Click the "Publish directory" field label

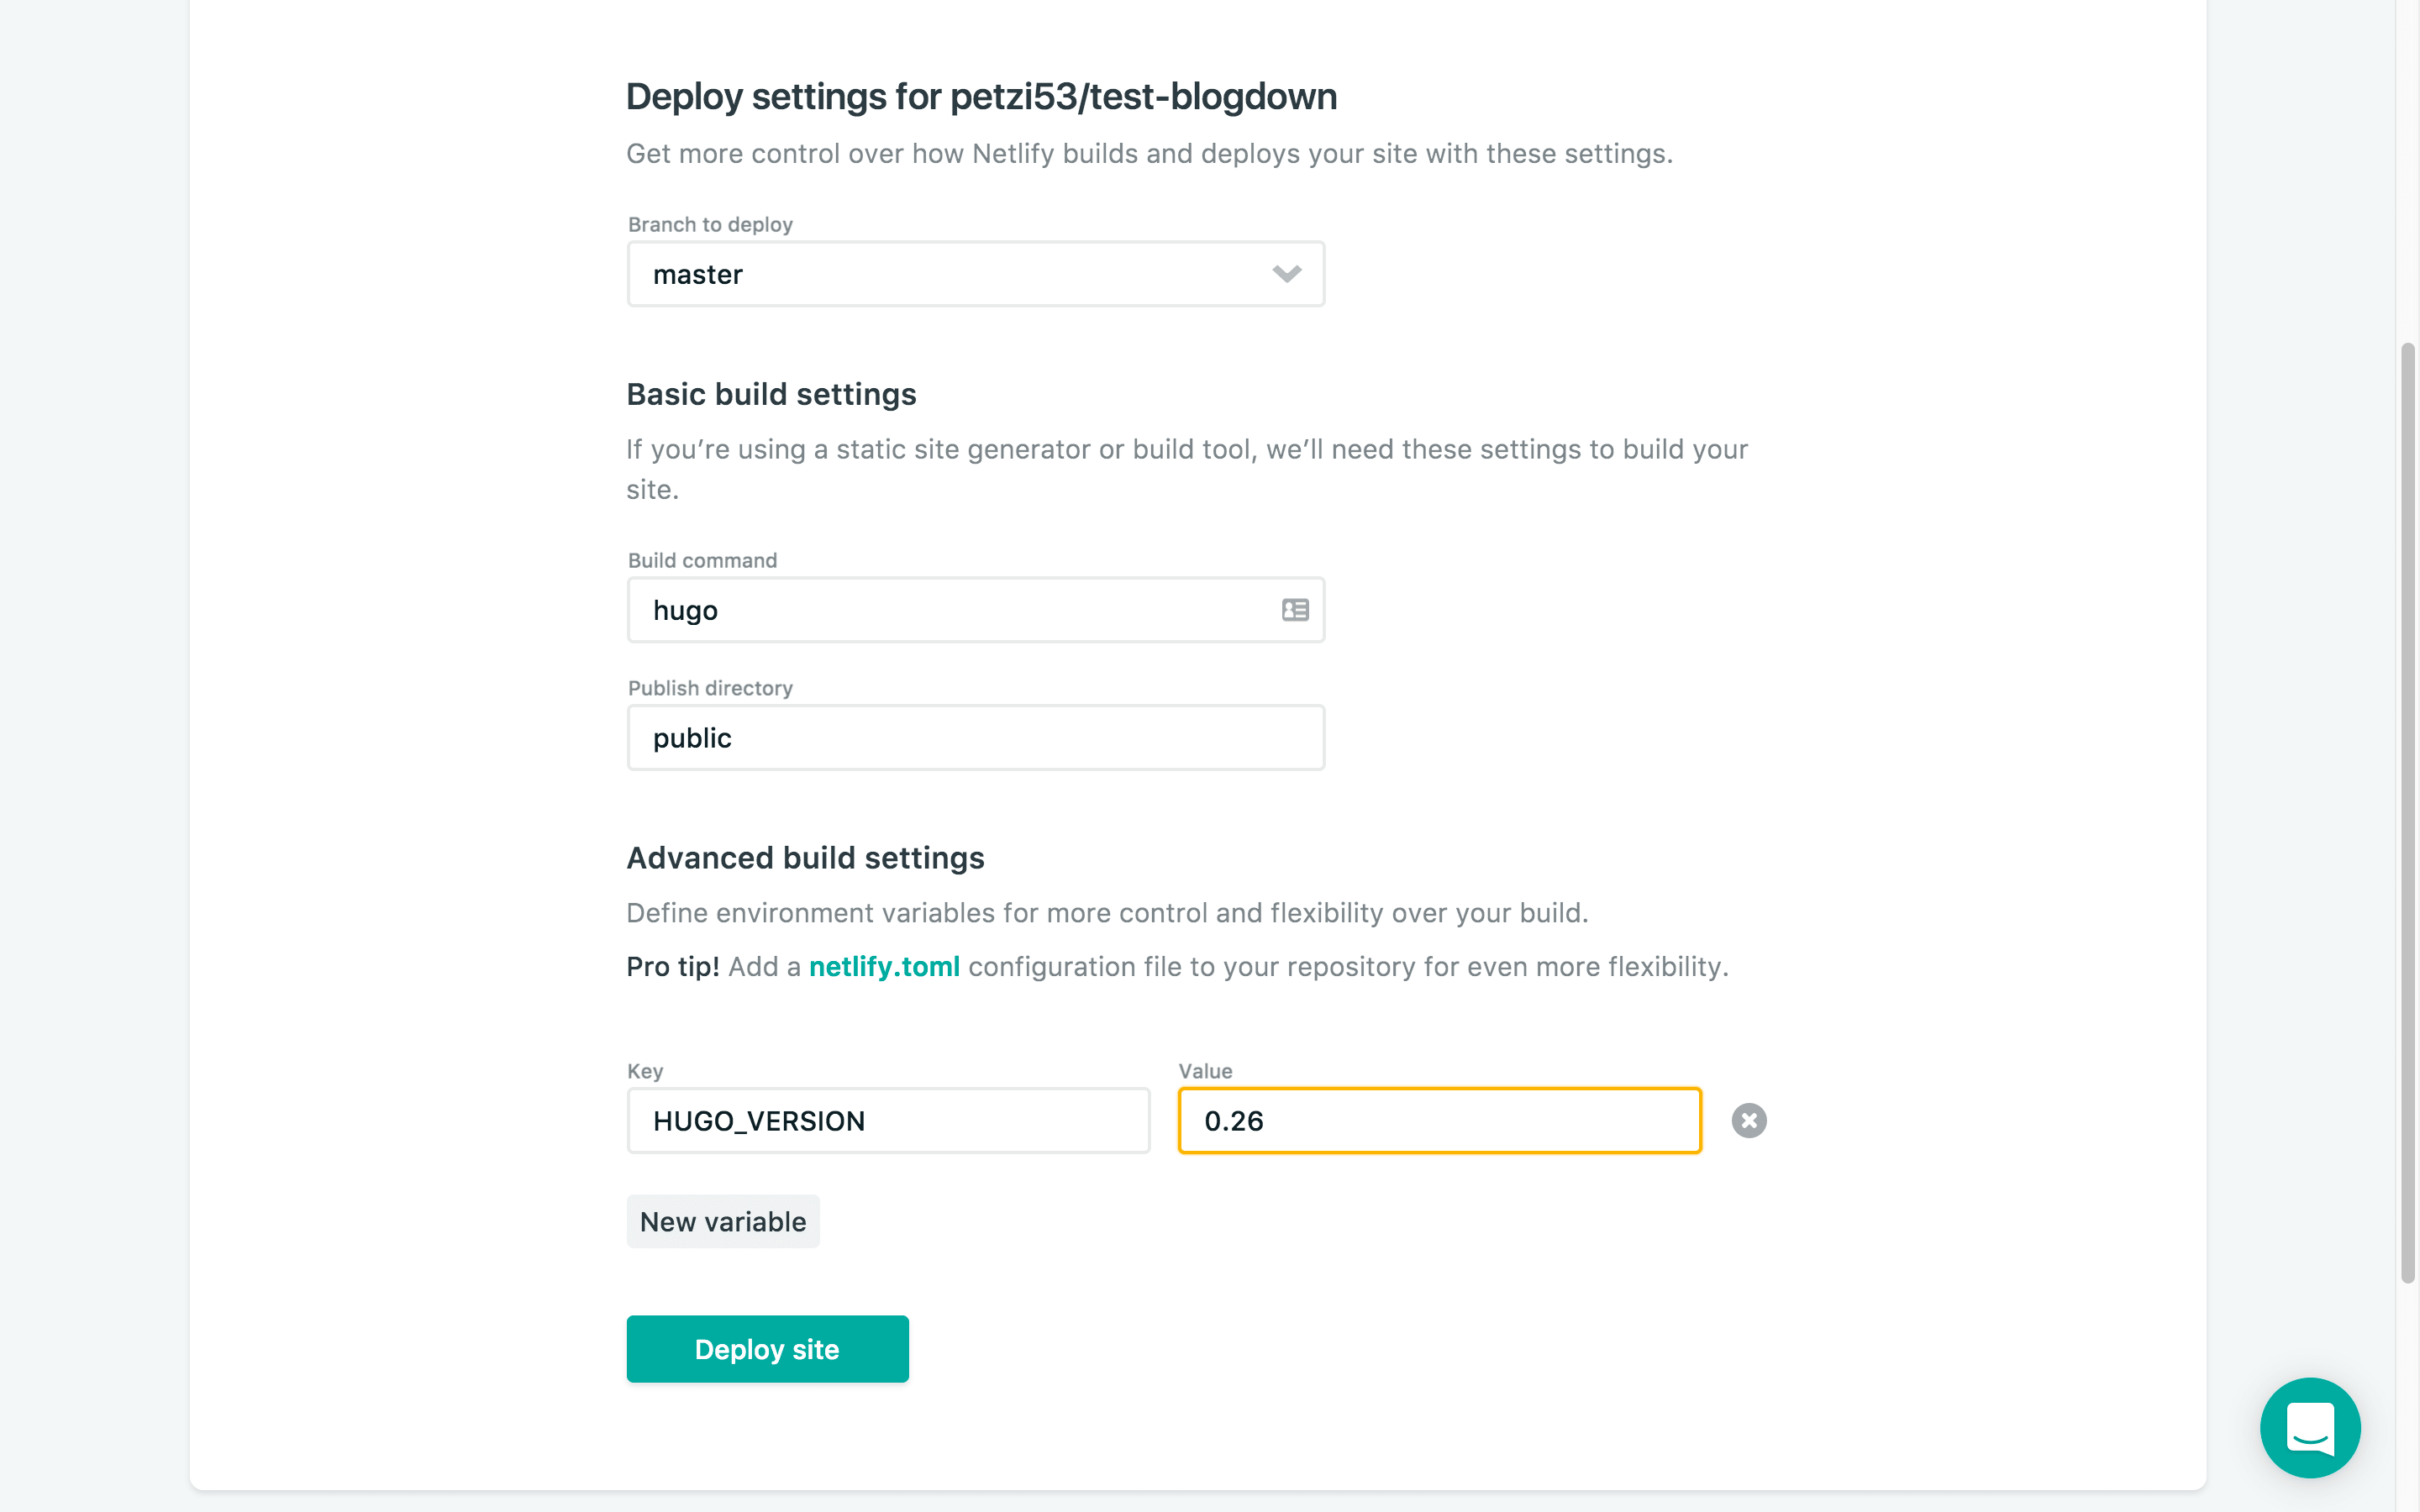(x=710, y=689)
